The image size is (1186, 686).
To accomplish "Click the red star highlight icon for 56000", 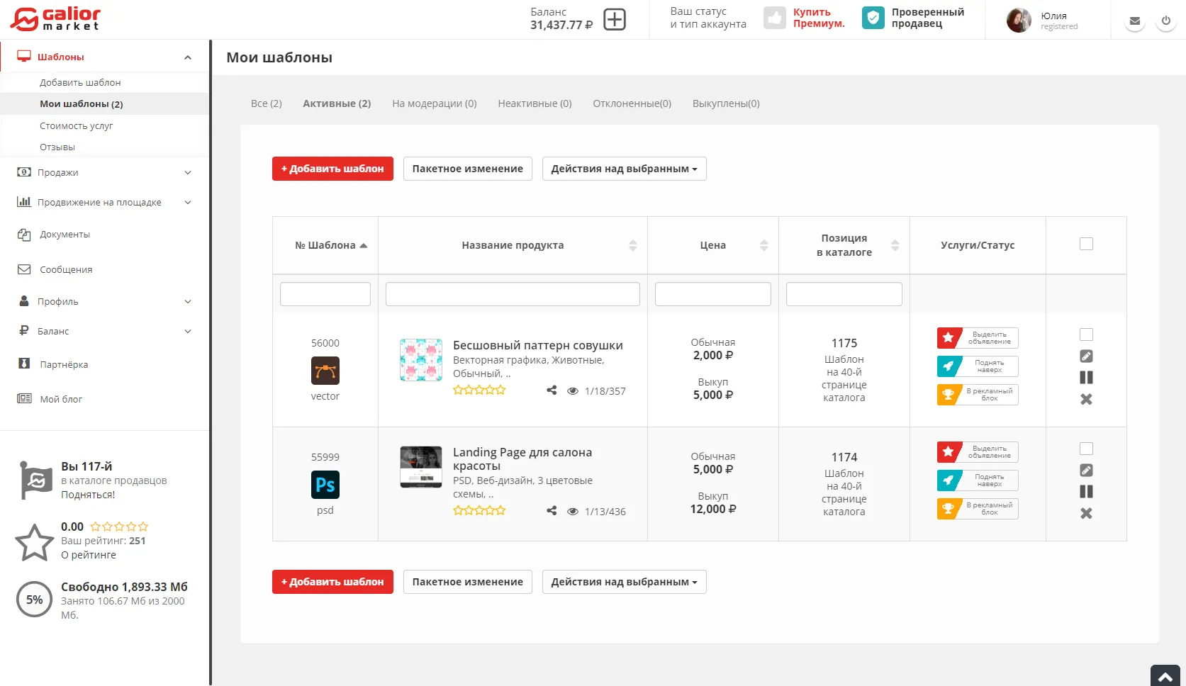I will (949, 338).
